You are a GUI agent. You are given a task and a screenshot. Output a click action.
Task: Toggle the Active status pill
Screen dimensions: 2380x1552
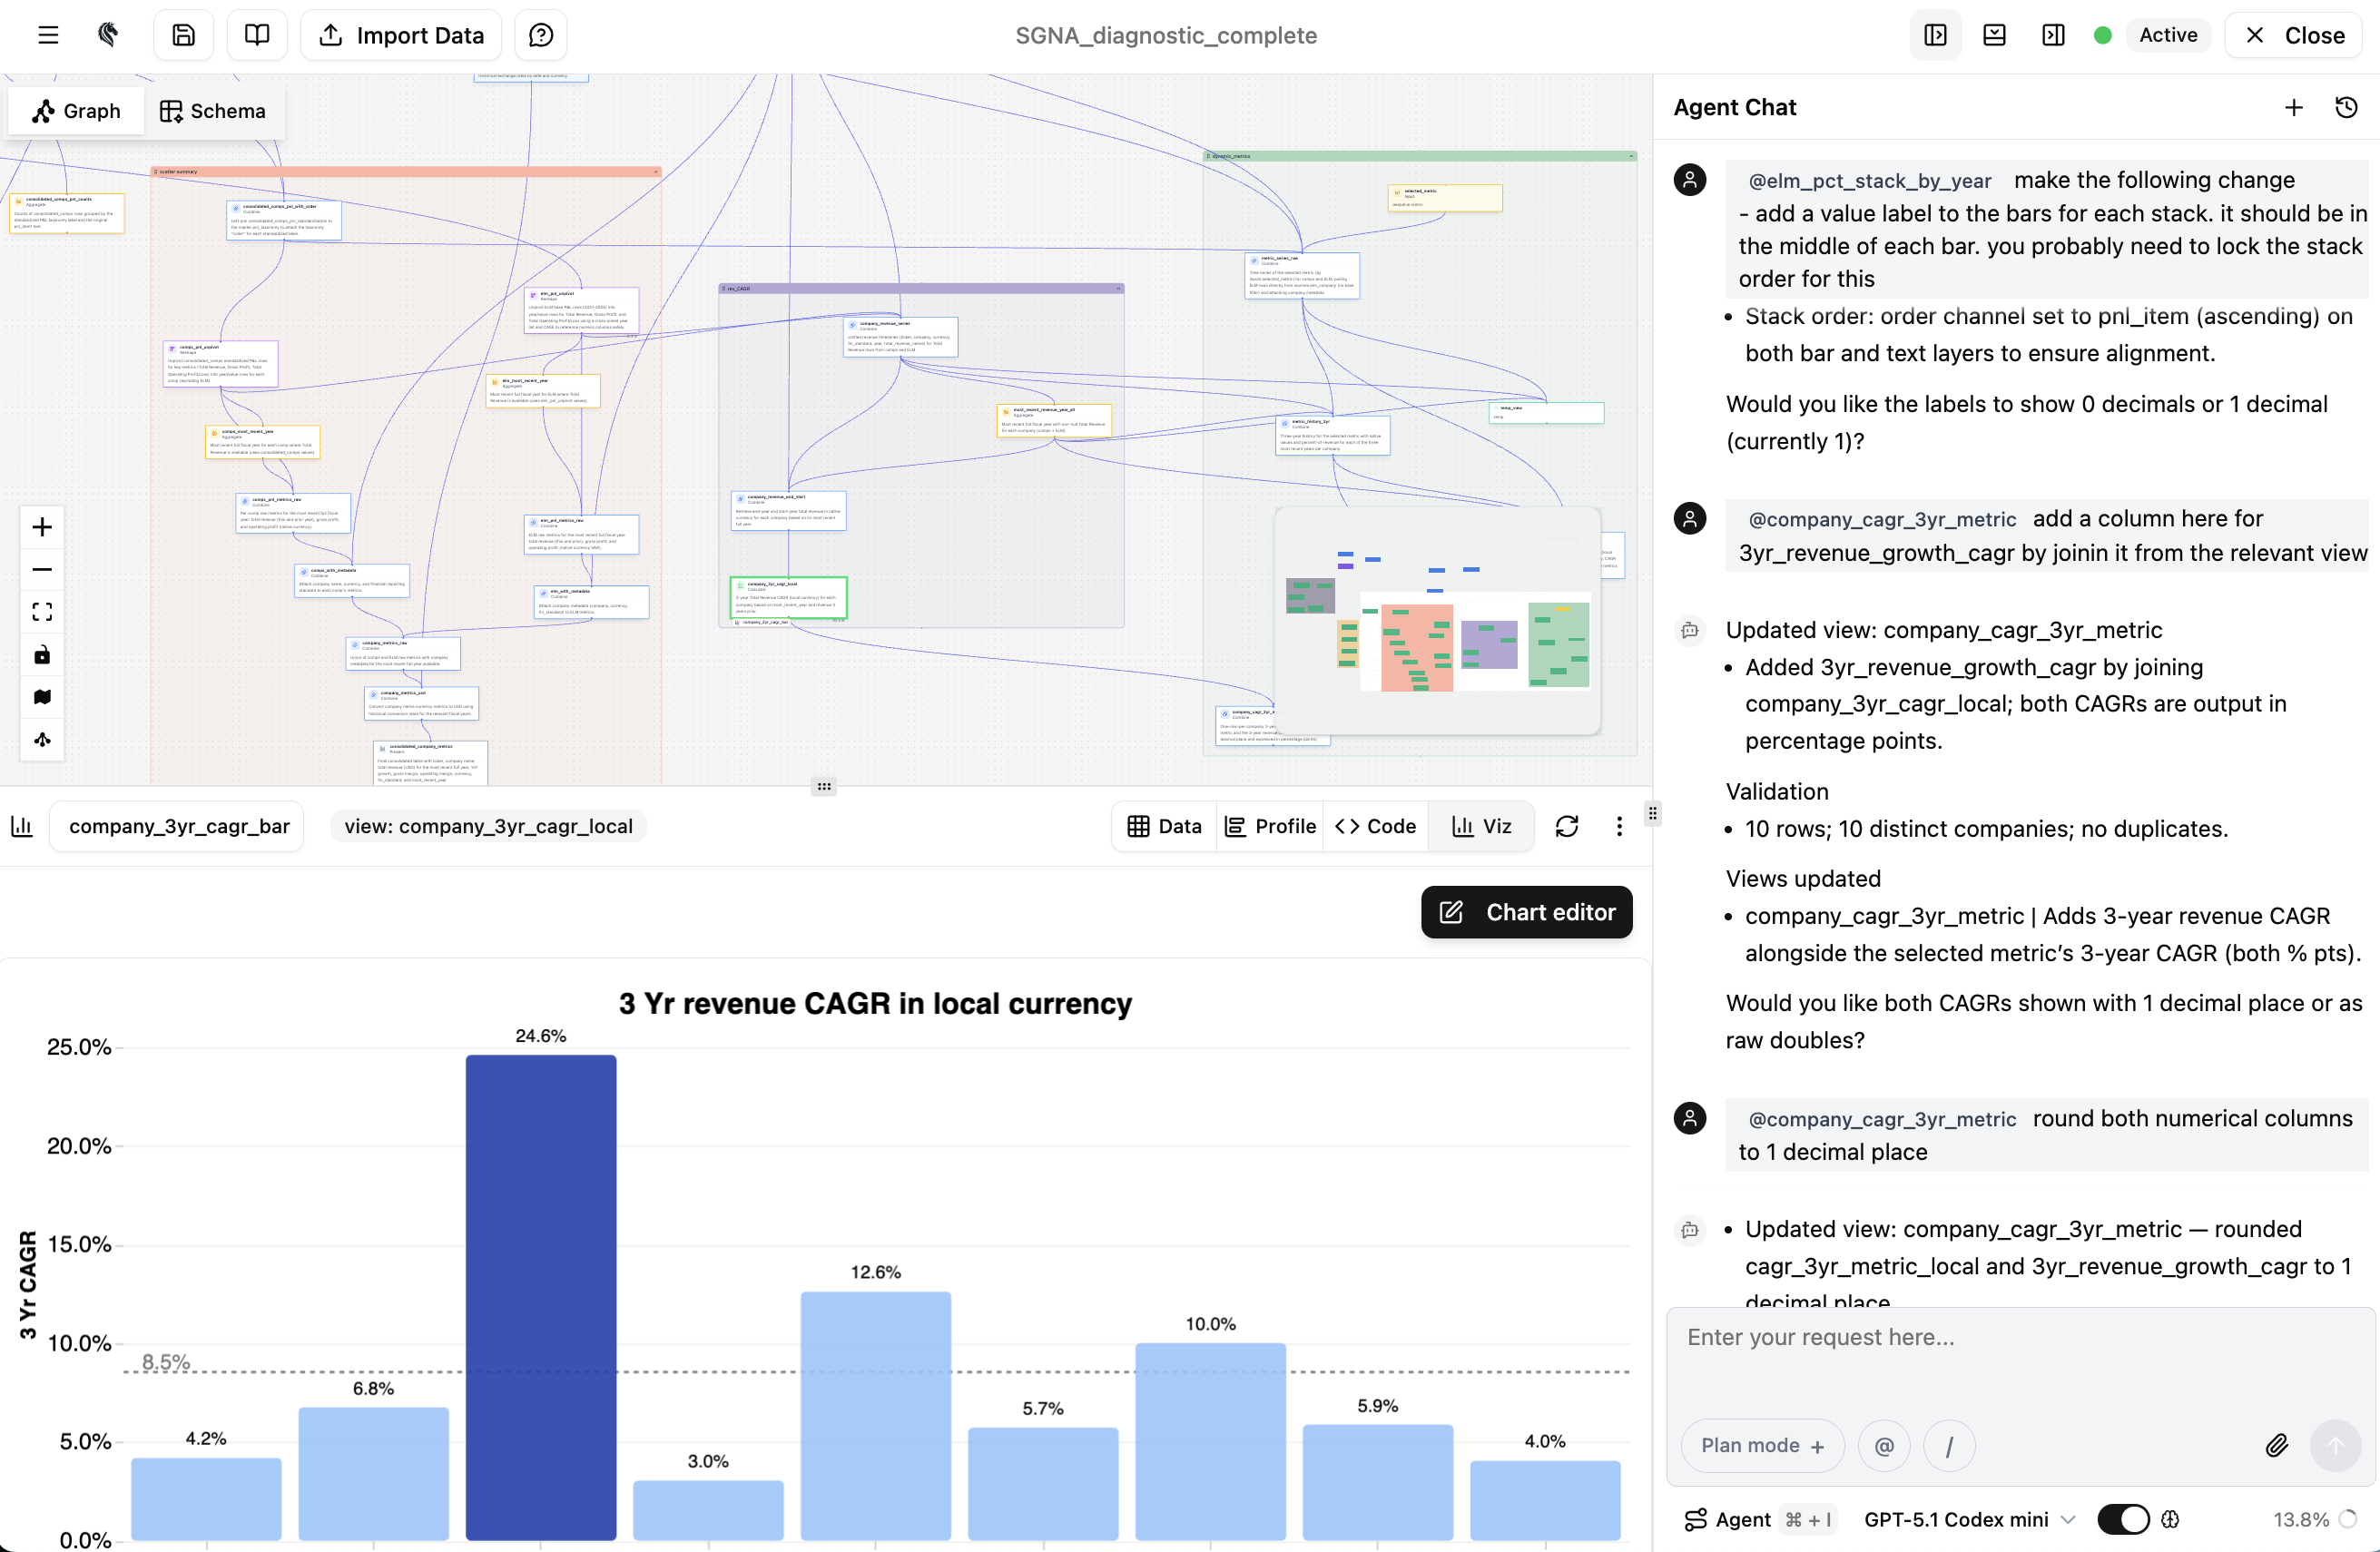click(2167, 34)
